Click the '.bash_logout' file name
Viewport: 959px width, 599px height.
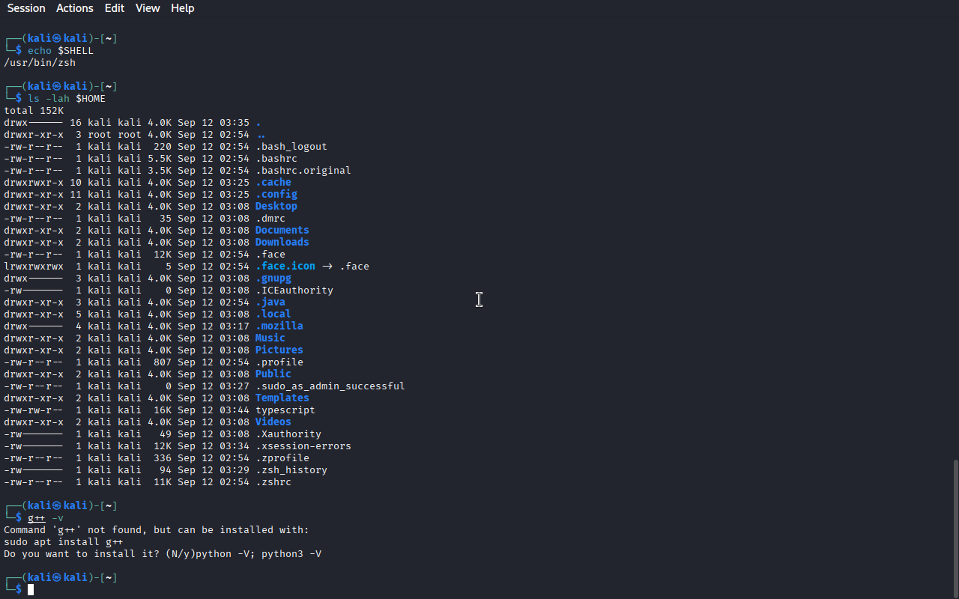point(291,147)
